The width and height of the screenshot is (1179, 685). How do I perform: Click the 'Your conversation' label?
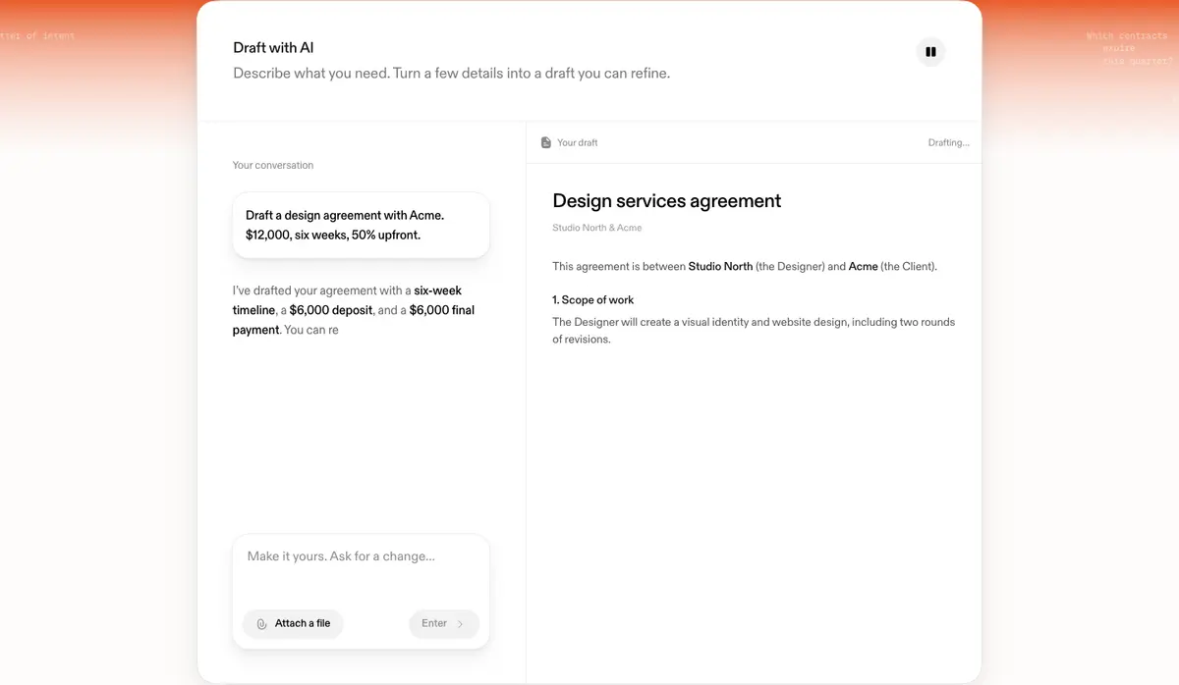273,165
